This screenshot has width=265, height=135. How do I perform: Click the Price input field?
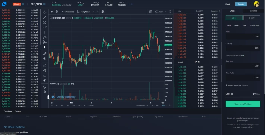pos(243,36)
